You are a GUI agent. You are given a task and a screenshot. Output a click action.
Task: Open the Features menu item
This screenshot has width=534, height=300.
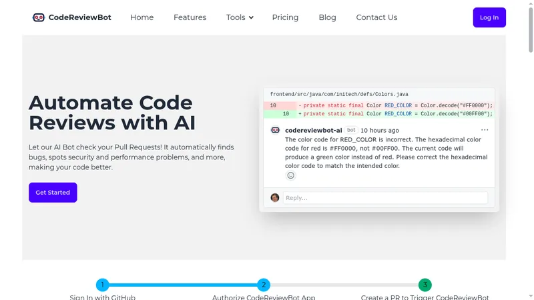(x=190, y=17)
